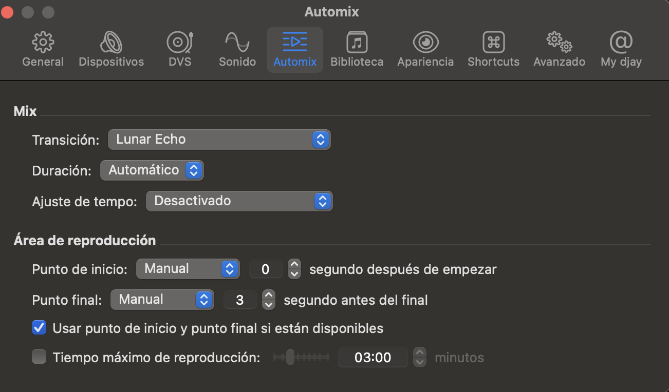Viewport: 669px width, 392px height.
Task: Open the General gear icon pane
Action: coord(43,49)
